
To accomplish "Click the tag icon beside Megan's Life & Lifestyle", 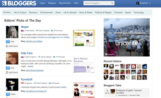I will 37,31.
